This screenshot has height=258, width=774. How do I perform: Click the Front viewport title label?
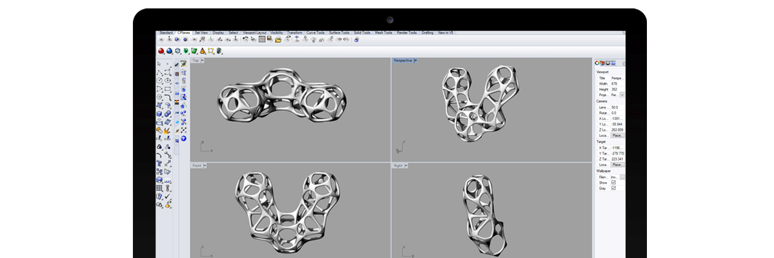click(x=197, y=165)
